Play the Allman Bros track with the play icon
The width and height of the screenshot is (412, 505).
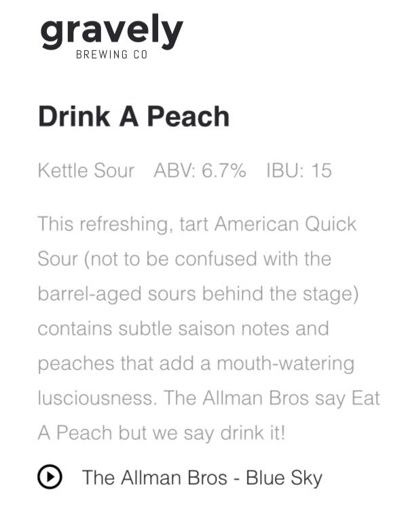50,477
